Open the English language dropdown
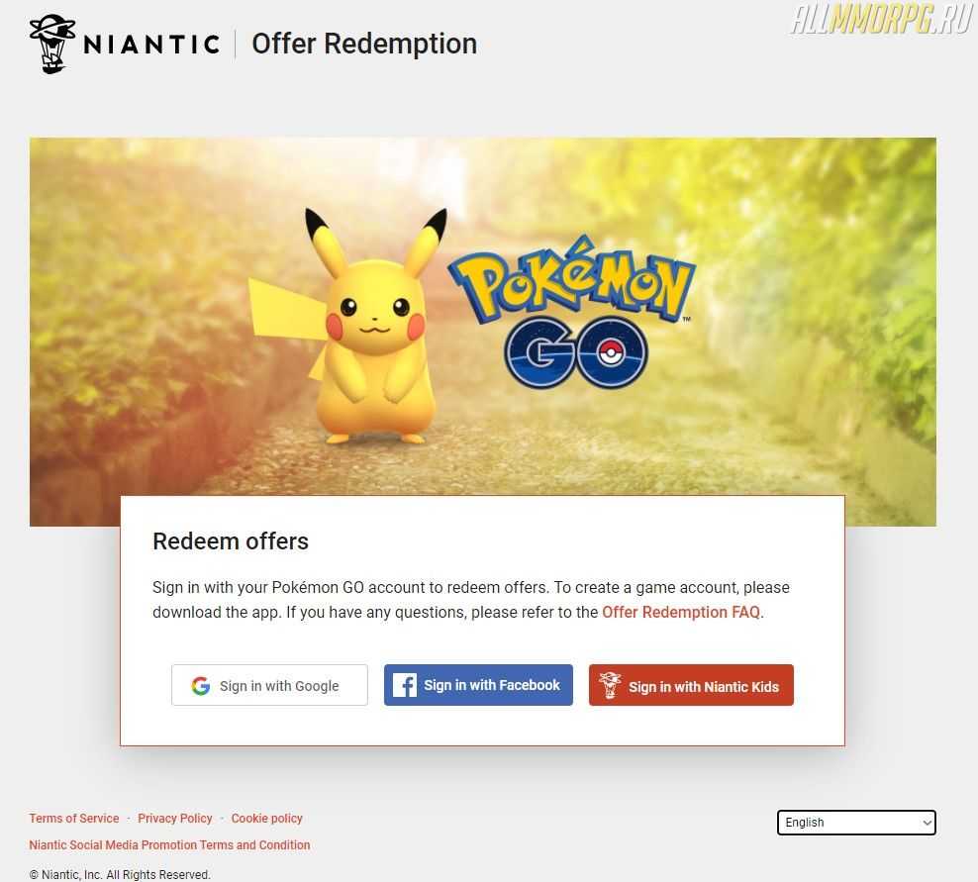978x882 pixels. pos(855,823)
